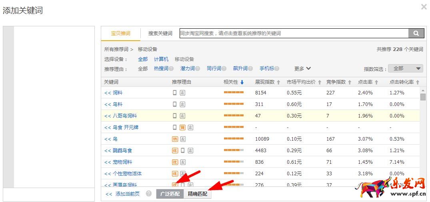
Task: Close the 添加关键词 dialog
Action: [x=424, y=7]
